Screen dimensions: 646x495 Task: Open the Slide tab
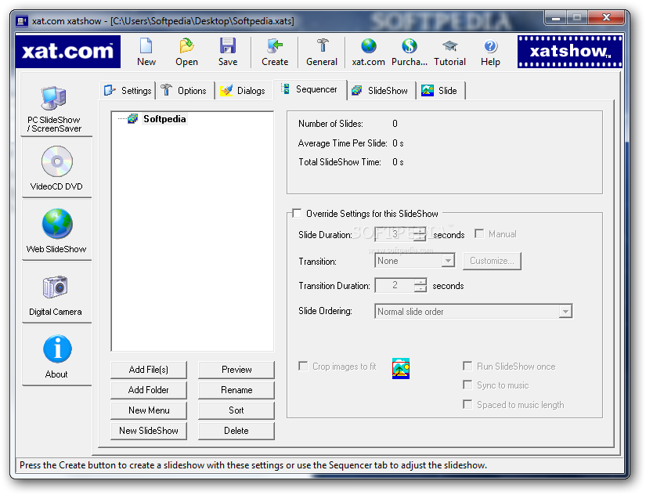click(440, 91)
